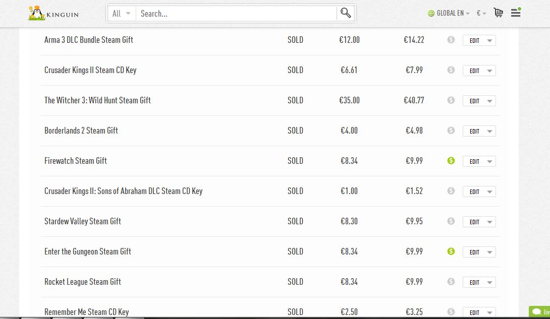Select the €8.30 price of Stardew Valley
The image size is (550, 319).
coord(349,221)
